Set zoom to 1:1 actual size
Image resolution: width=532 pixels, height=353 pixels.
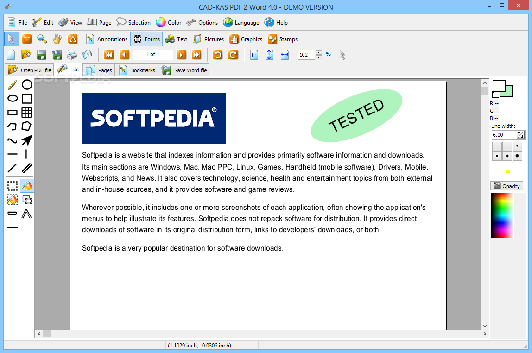pos(254,55)
